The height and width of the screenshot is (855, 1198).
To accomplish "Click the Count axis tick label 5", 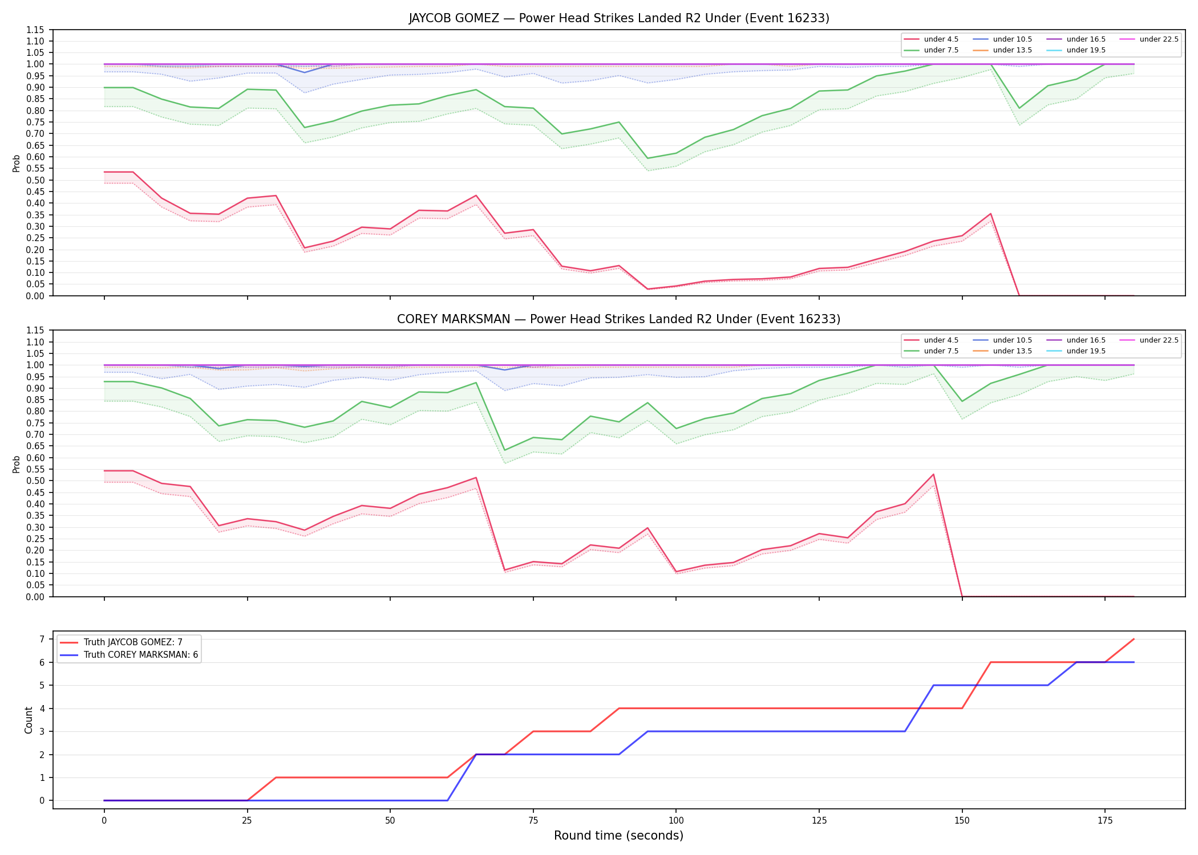I will pyautogui.click(x=42, y=686).
